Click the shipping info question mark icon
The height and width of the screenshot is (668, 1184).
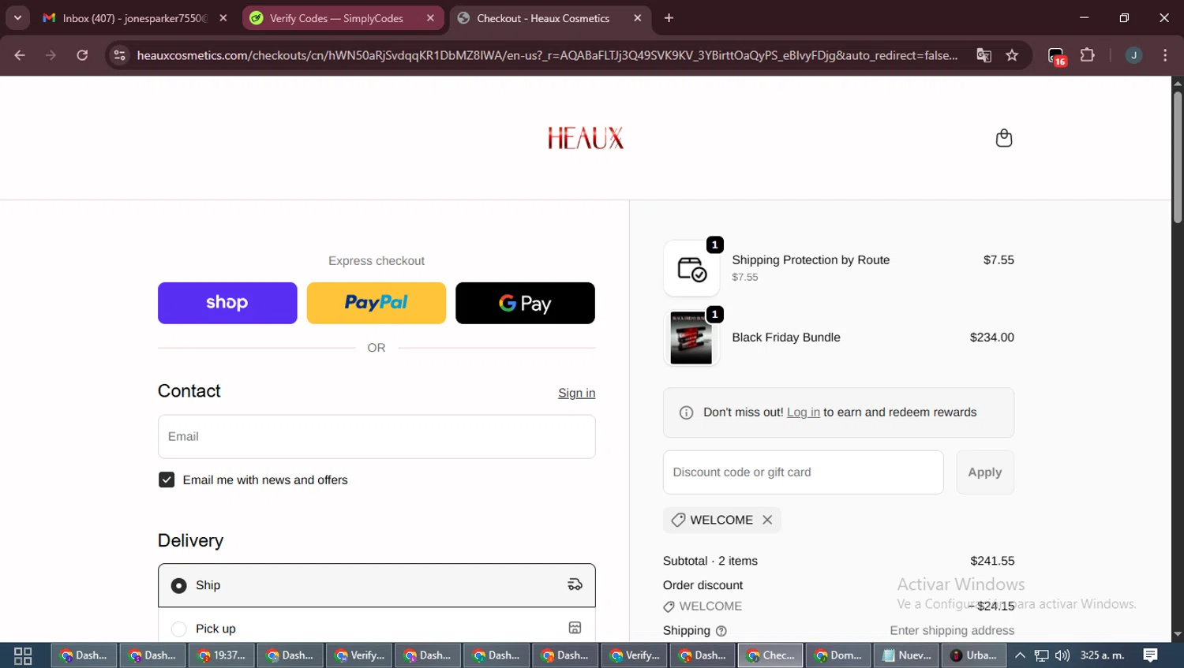[x=721, y=631]
